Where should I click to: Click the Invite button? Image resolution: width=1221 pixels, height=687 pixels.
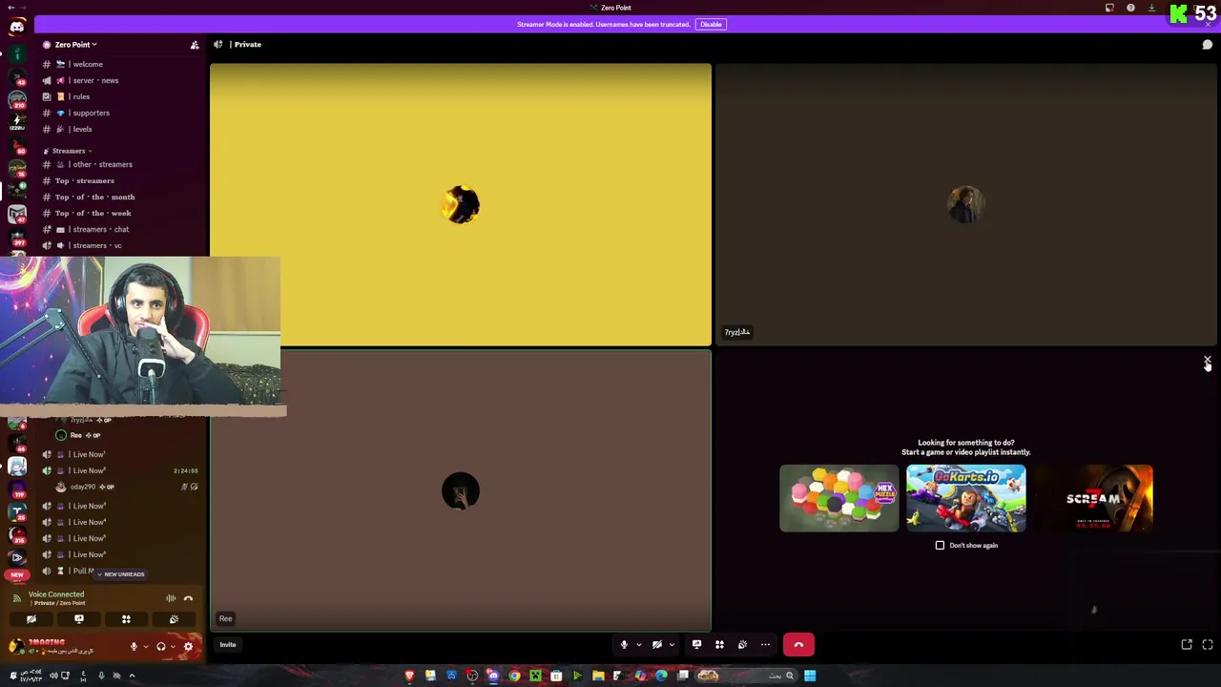(228, 645)
